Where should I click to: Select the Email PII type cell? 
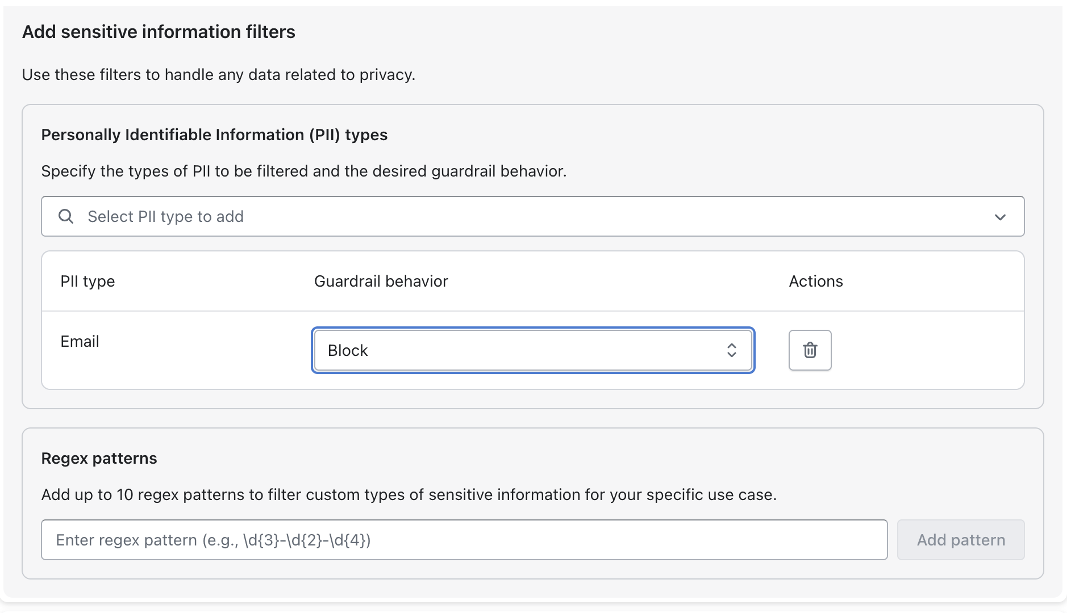[x=80, y=342]
